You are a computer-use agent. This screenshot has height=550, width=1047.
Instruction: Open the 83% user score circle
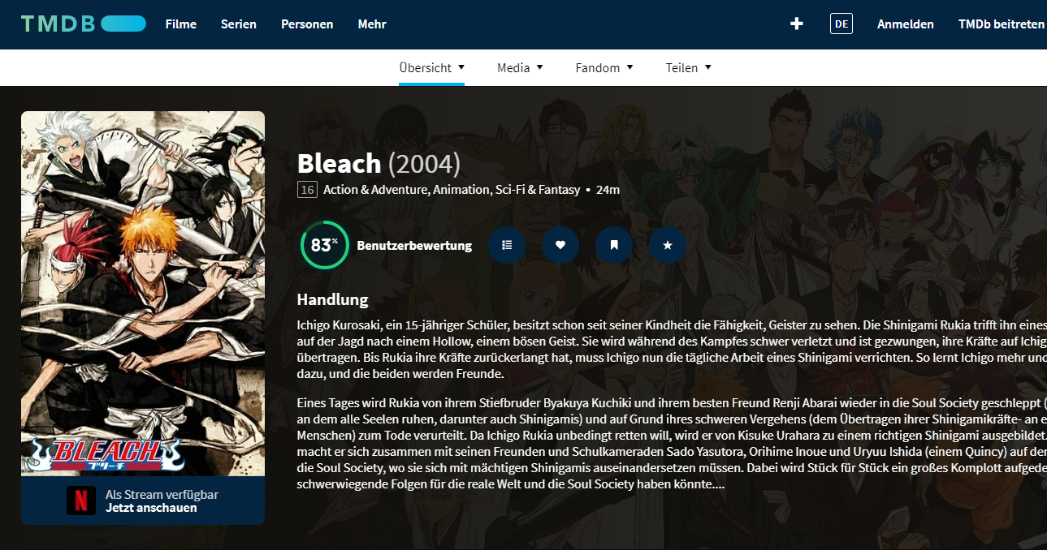click(x=325, y=245)
